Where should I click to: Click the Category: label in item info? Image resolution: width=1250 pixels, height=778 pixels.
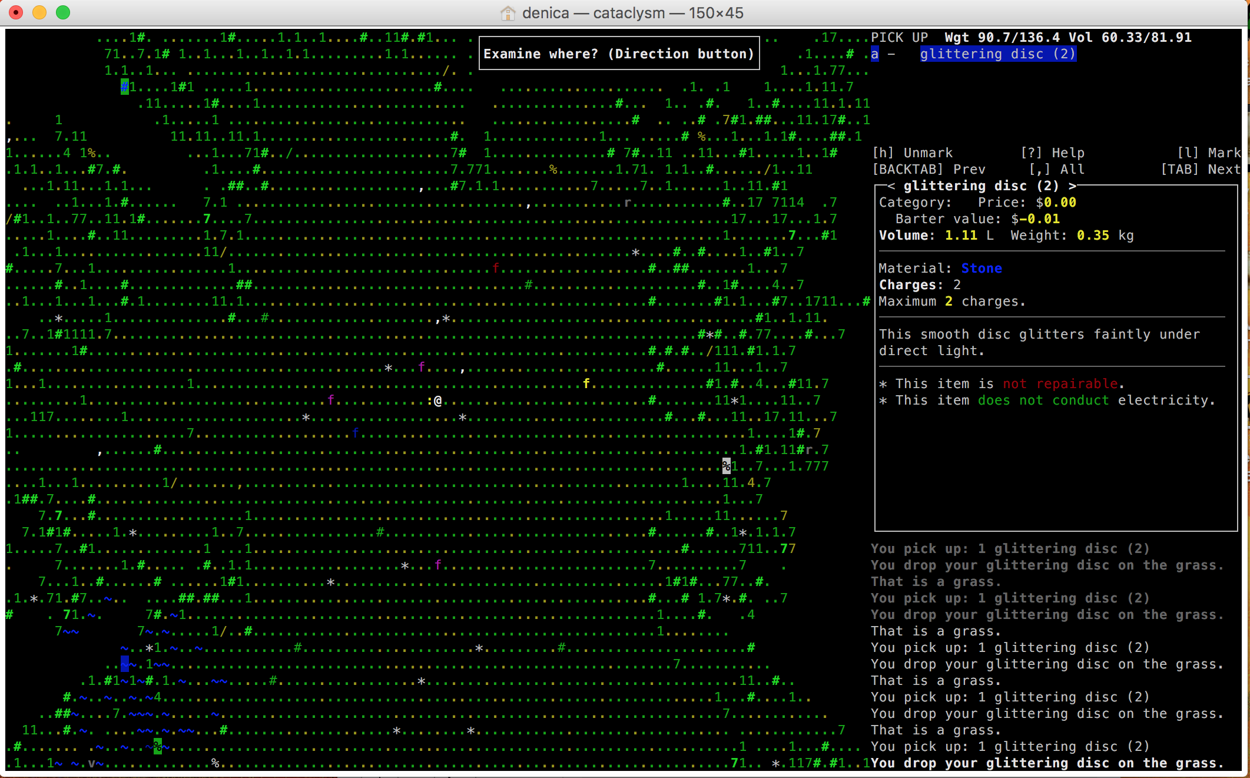coord(916,202)
